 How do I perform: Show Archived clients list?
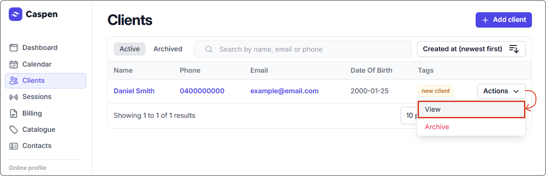click(x=167, y=49)
